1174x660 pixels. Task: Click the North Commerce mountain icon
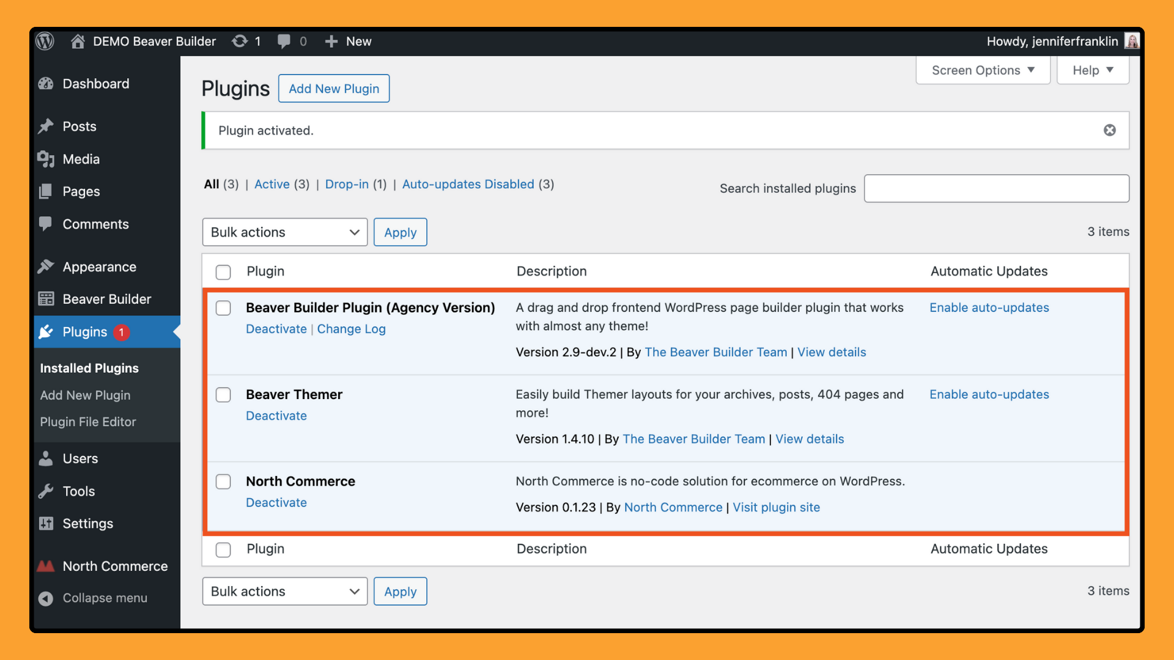pos(46,566)
